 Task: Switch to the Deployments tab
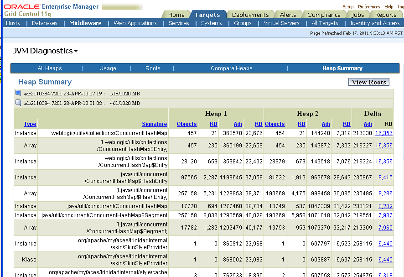click(x=250, y=15)
